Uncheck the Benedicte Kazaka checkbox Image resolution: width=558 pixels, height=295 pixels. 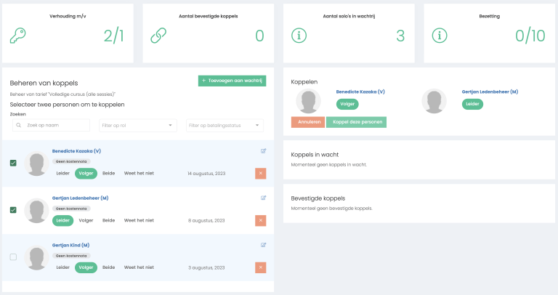(x=13, y=163)
